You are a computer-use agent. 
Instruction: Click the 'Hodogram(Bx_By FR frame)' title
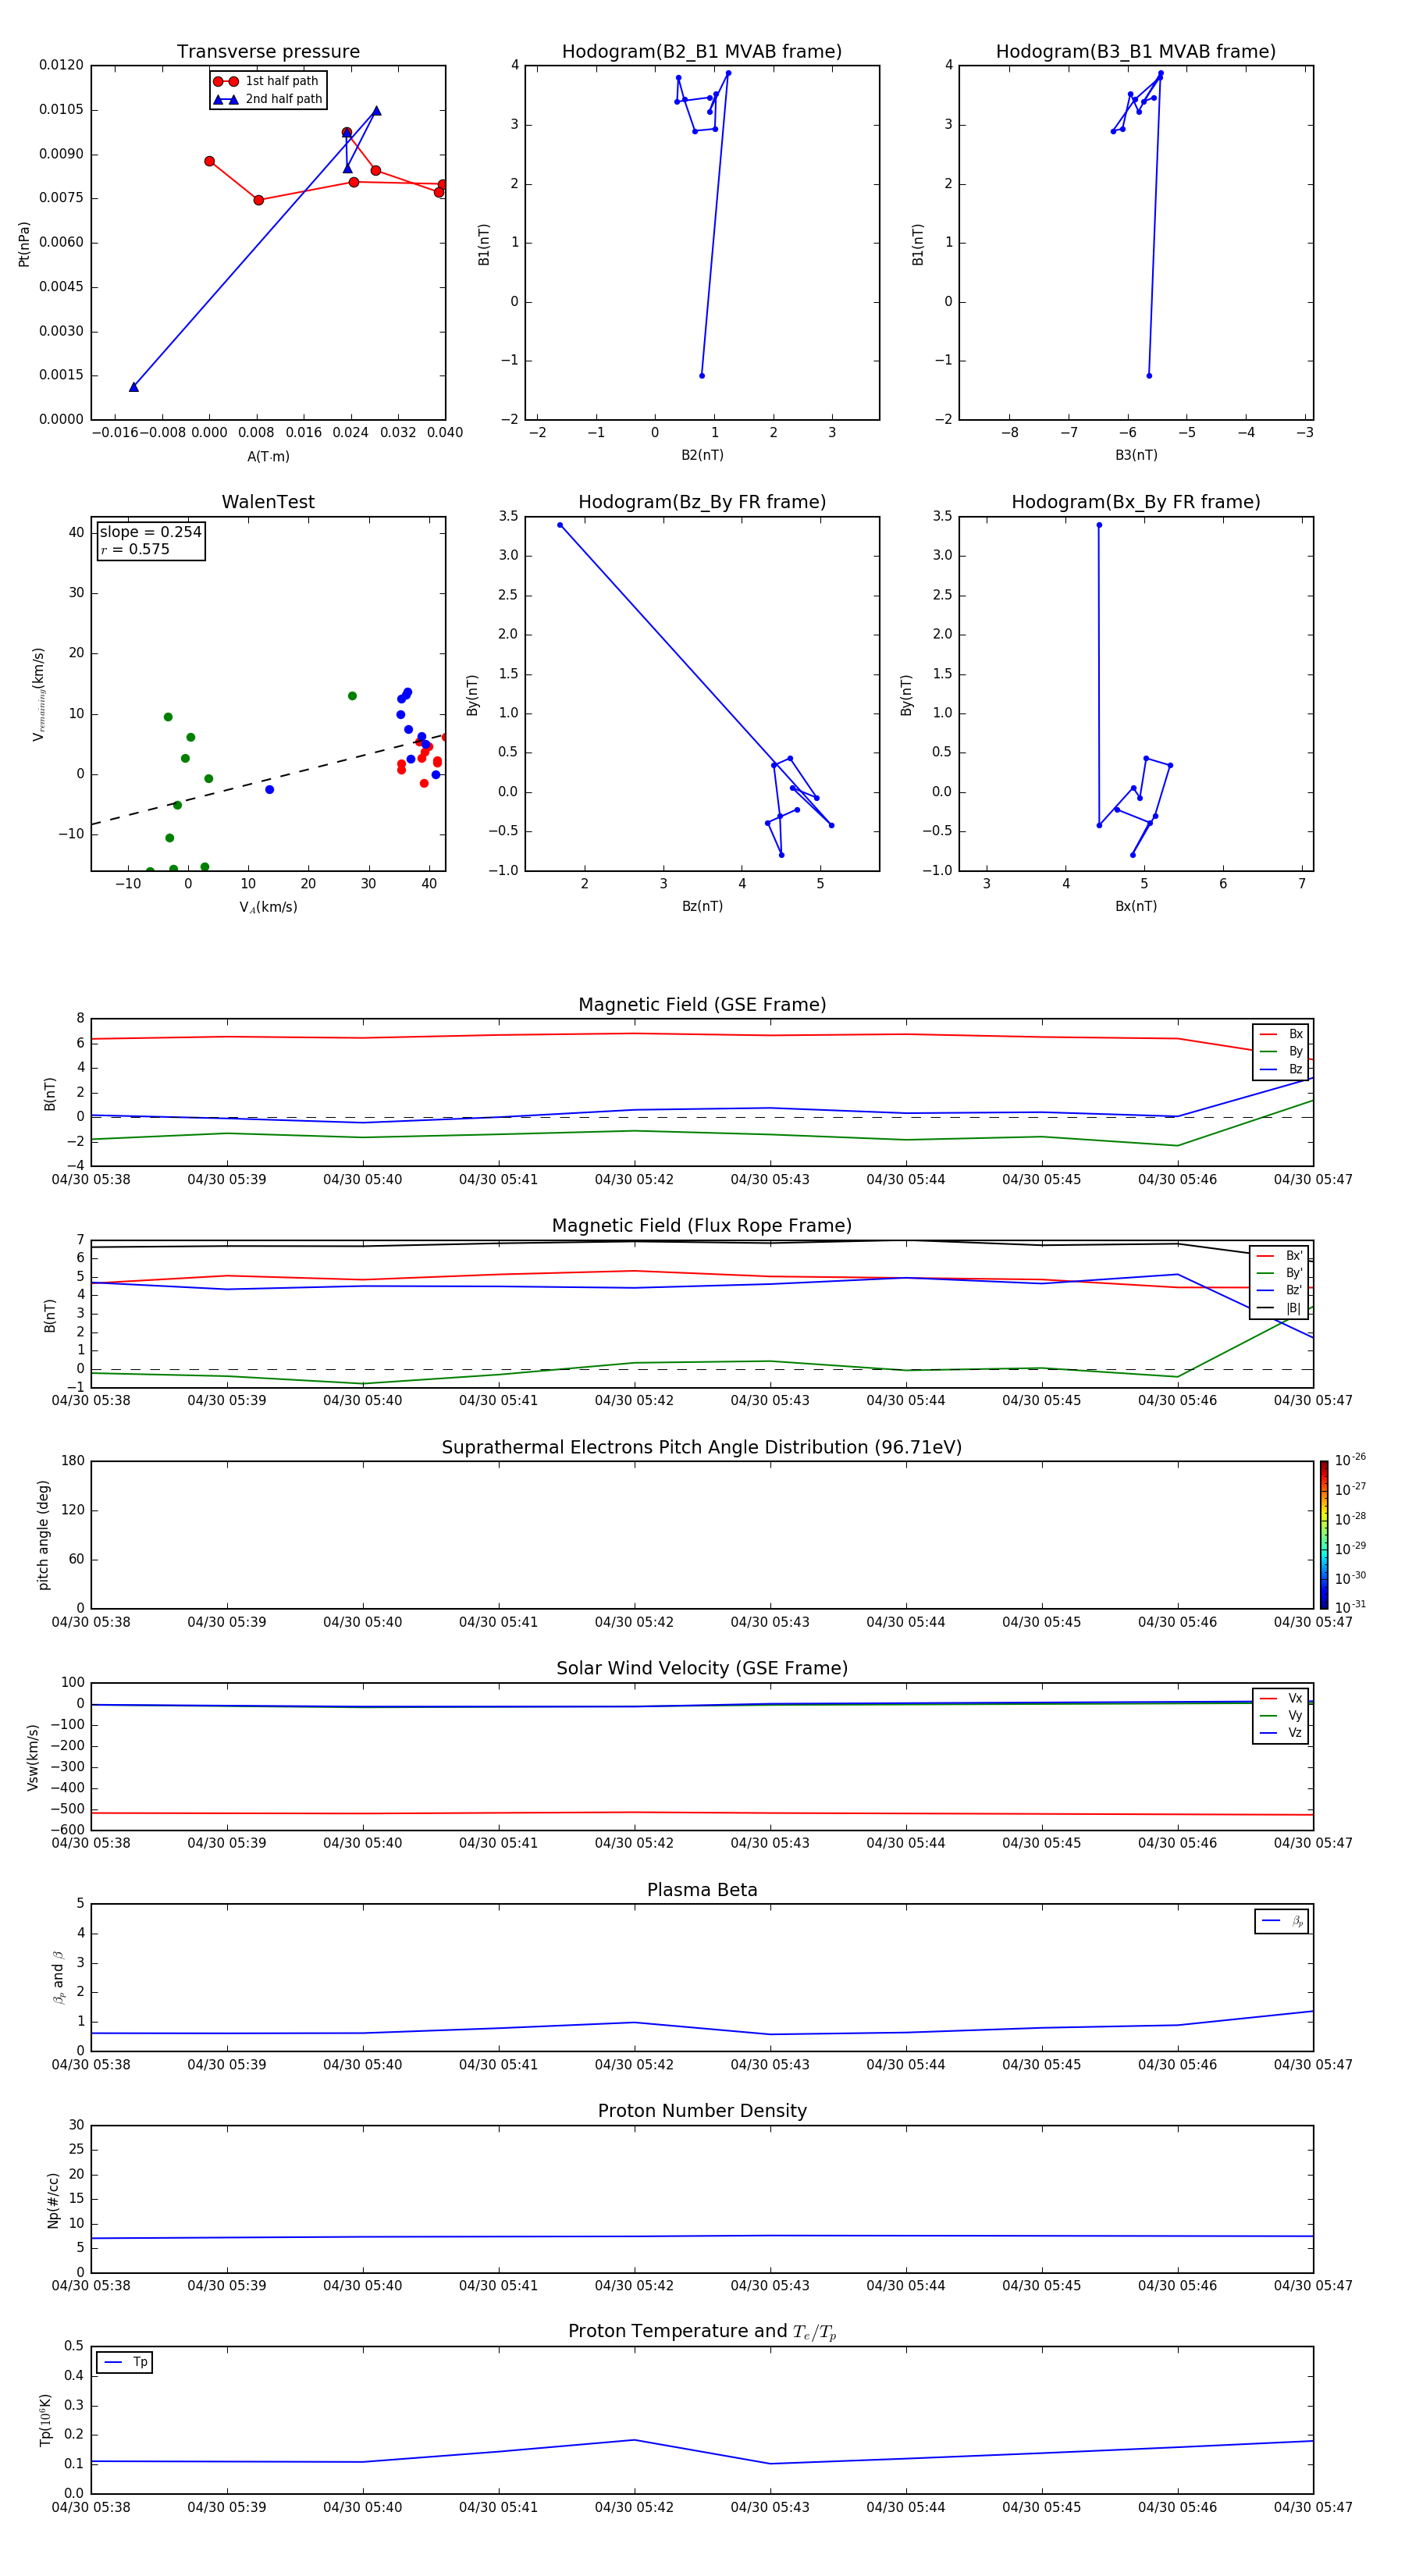coord(1136,502)
